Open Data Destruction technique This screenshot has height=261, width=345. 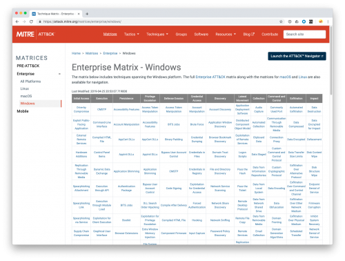coord(314,110)
